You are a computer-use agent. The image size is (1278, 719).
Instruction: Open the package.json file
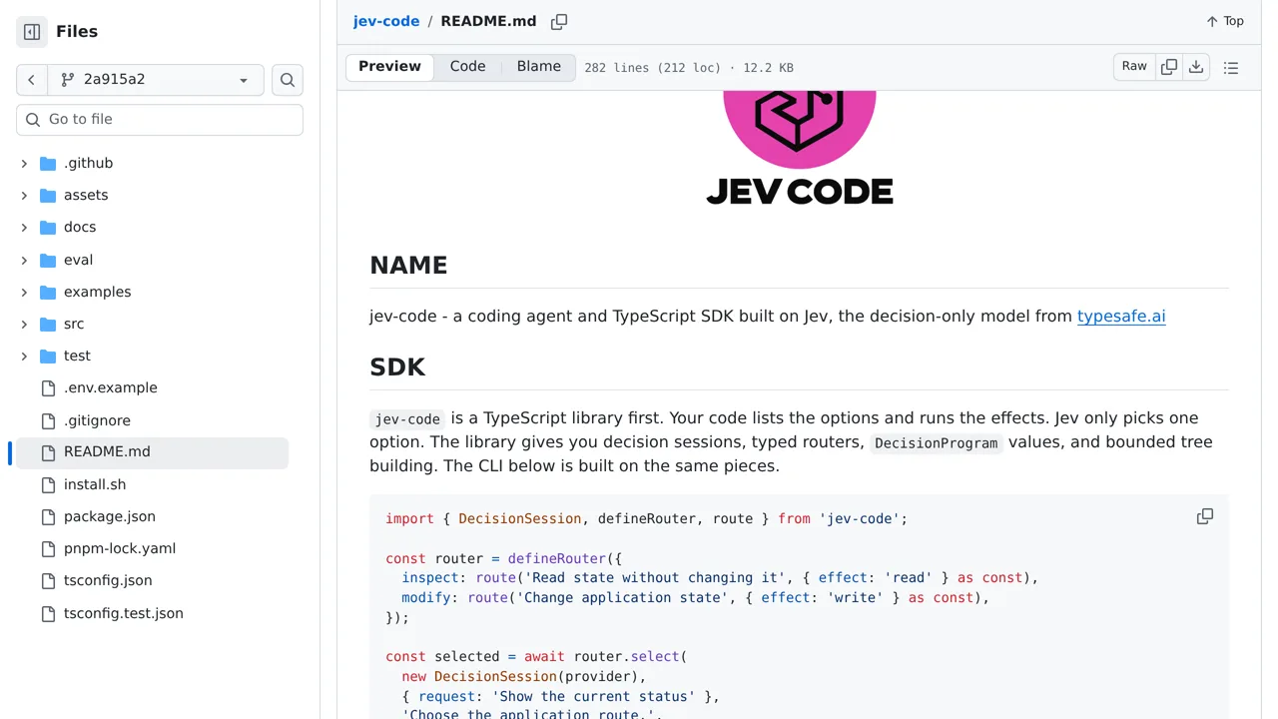pyautogui.click(x=109, y=516)
